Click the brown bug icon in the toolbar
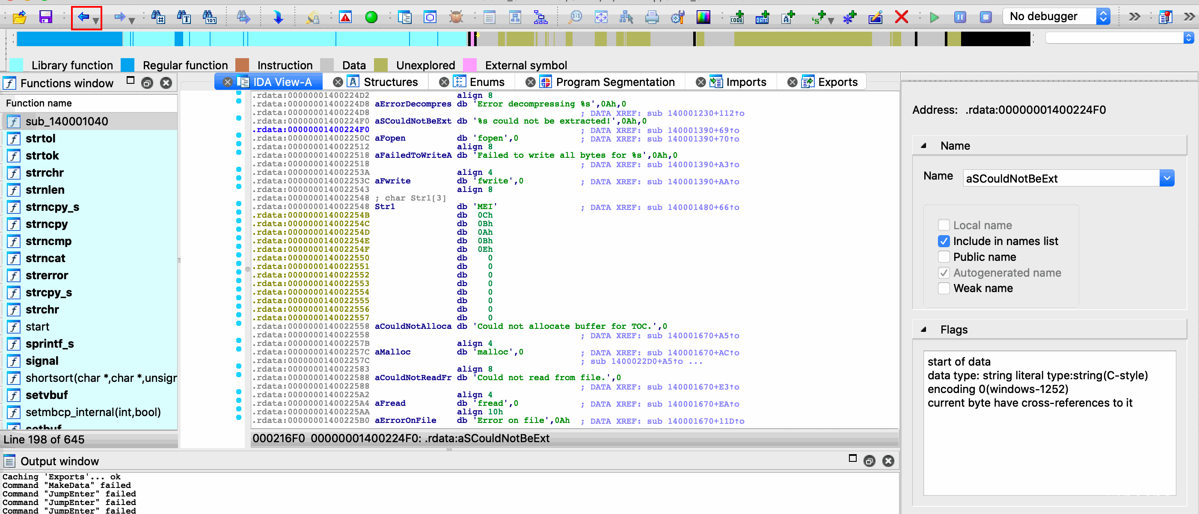1199x514 pixels. click(456, 17)
